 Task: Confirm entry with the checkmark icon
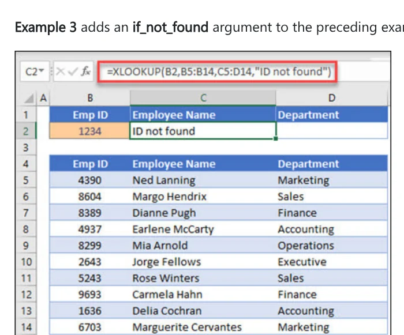tap(72, 71)
